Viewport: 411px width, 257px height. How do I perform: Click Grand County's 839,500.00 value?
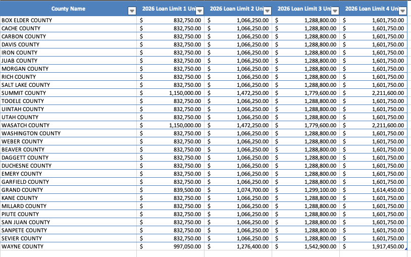tap(187, 190)
